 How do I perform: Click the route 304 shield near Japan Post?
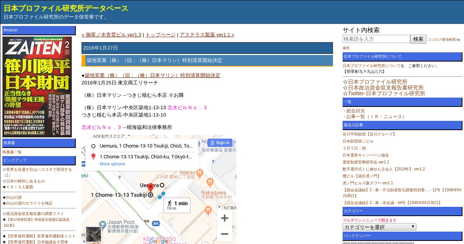point(155,223)
